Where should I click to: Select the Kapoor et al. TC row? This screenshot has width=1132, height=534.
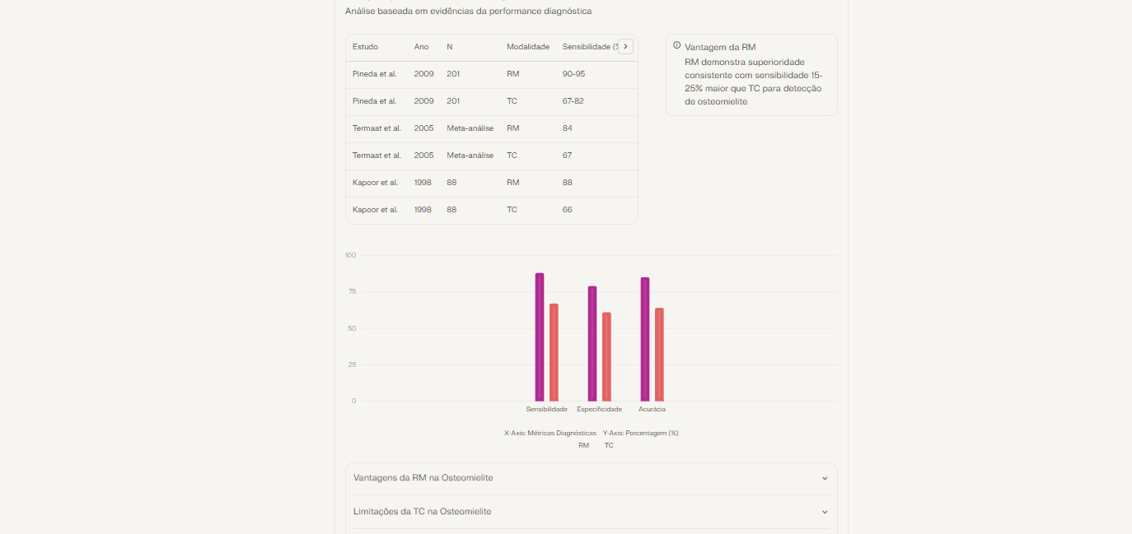click(491, 210)
